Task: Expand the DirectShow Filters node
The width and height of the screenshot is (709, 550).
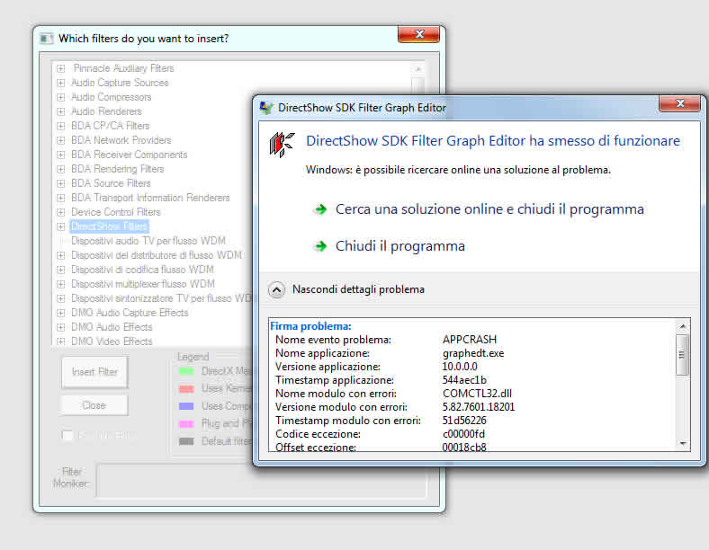Action: [x=61, y=226]
